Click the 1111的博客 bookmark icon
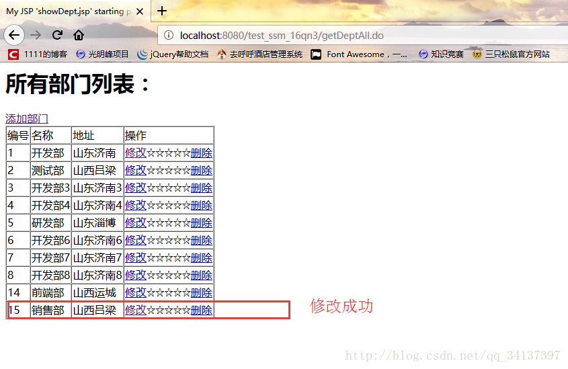The image size is (568, 369). (x=13, y=54)
